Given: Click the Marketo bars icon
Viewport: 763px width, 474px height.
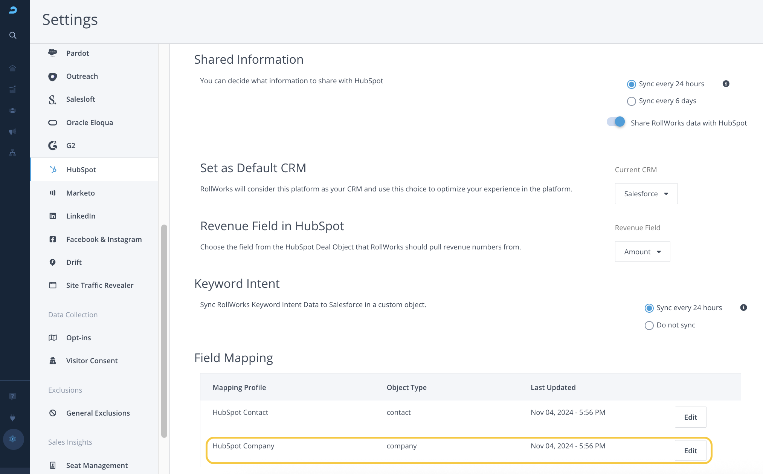Looking at the screenshot, I should pyautogui.click(x=53, y=193).
